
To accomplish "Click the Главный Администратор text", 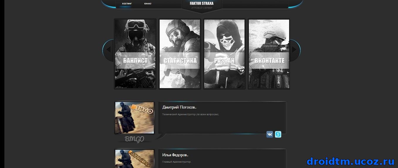I will point(177,162).
